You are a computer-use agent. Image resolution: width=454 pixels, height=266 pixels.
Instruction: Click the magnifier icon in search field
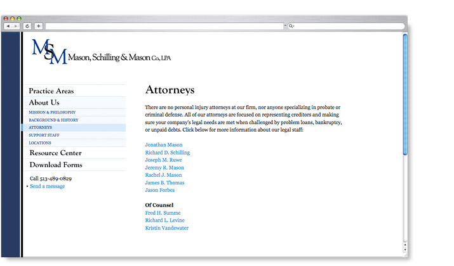tap(291, 26)
